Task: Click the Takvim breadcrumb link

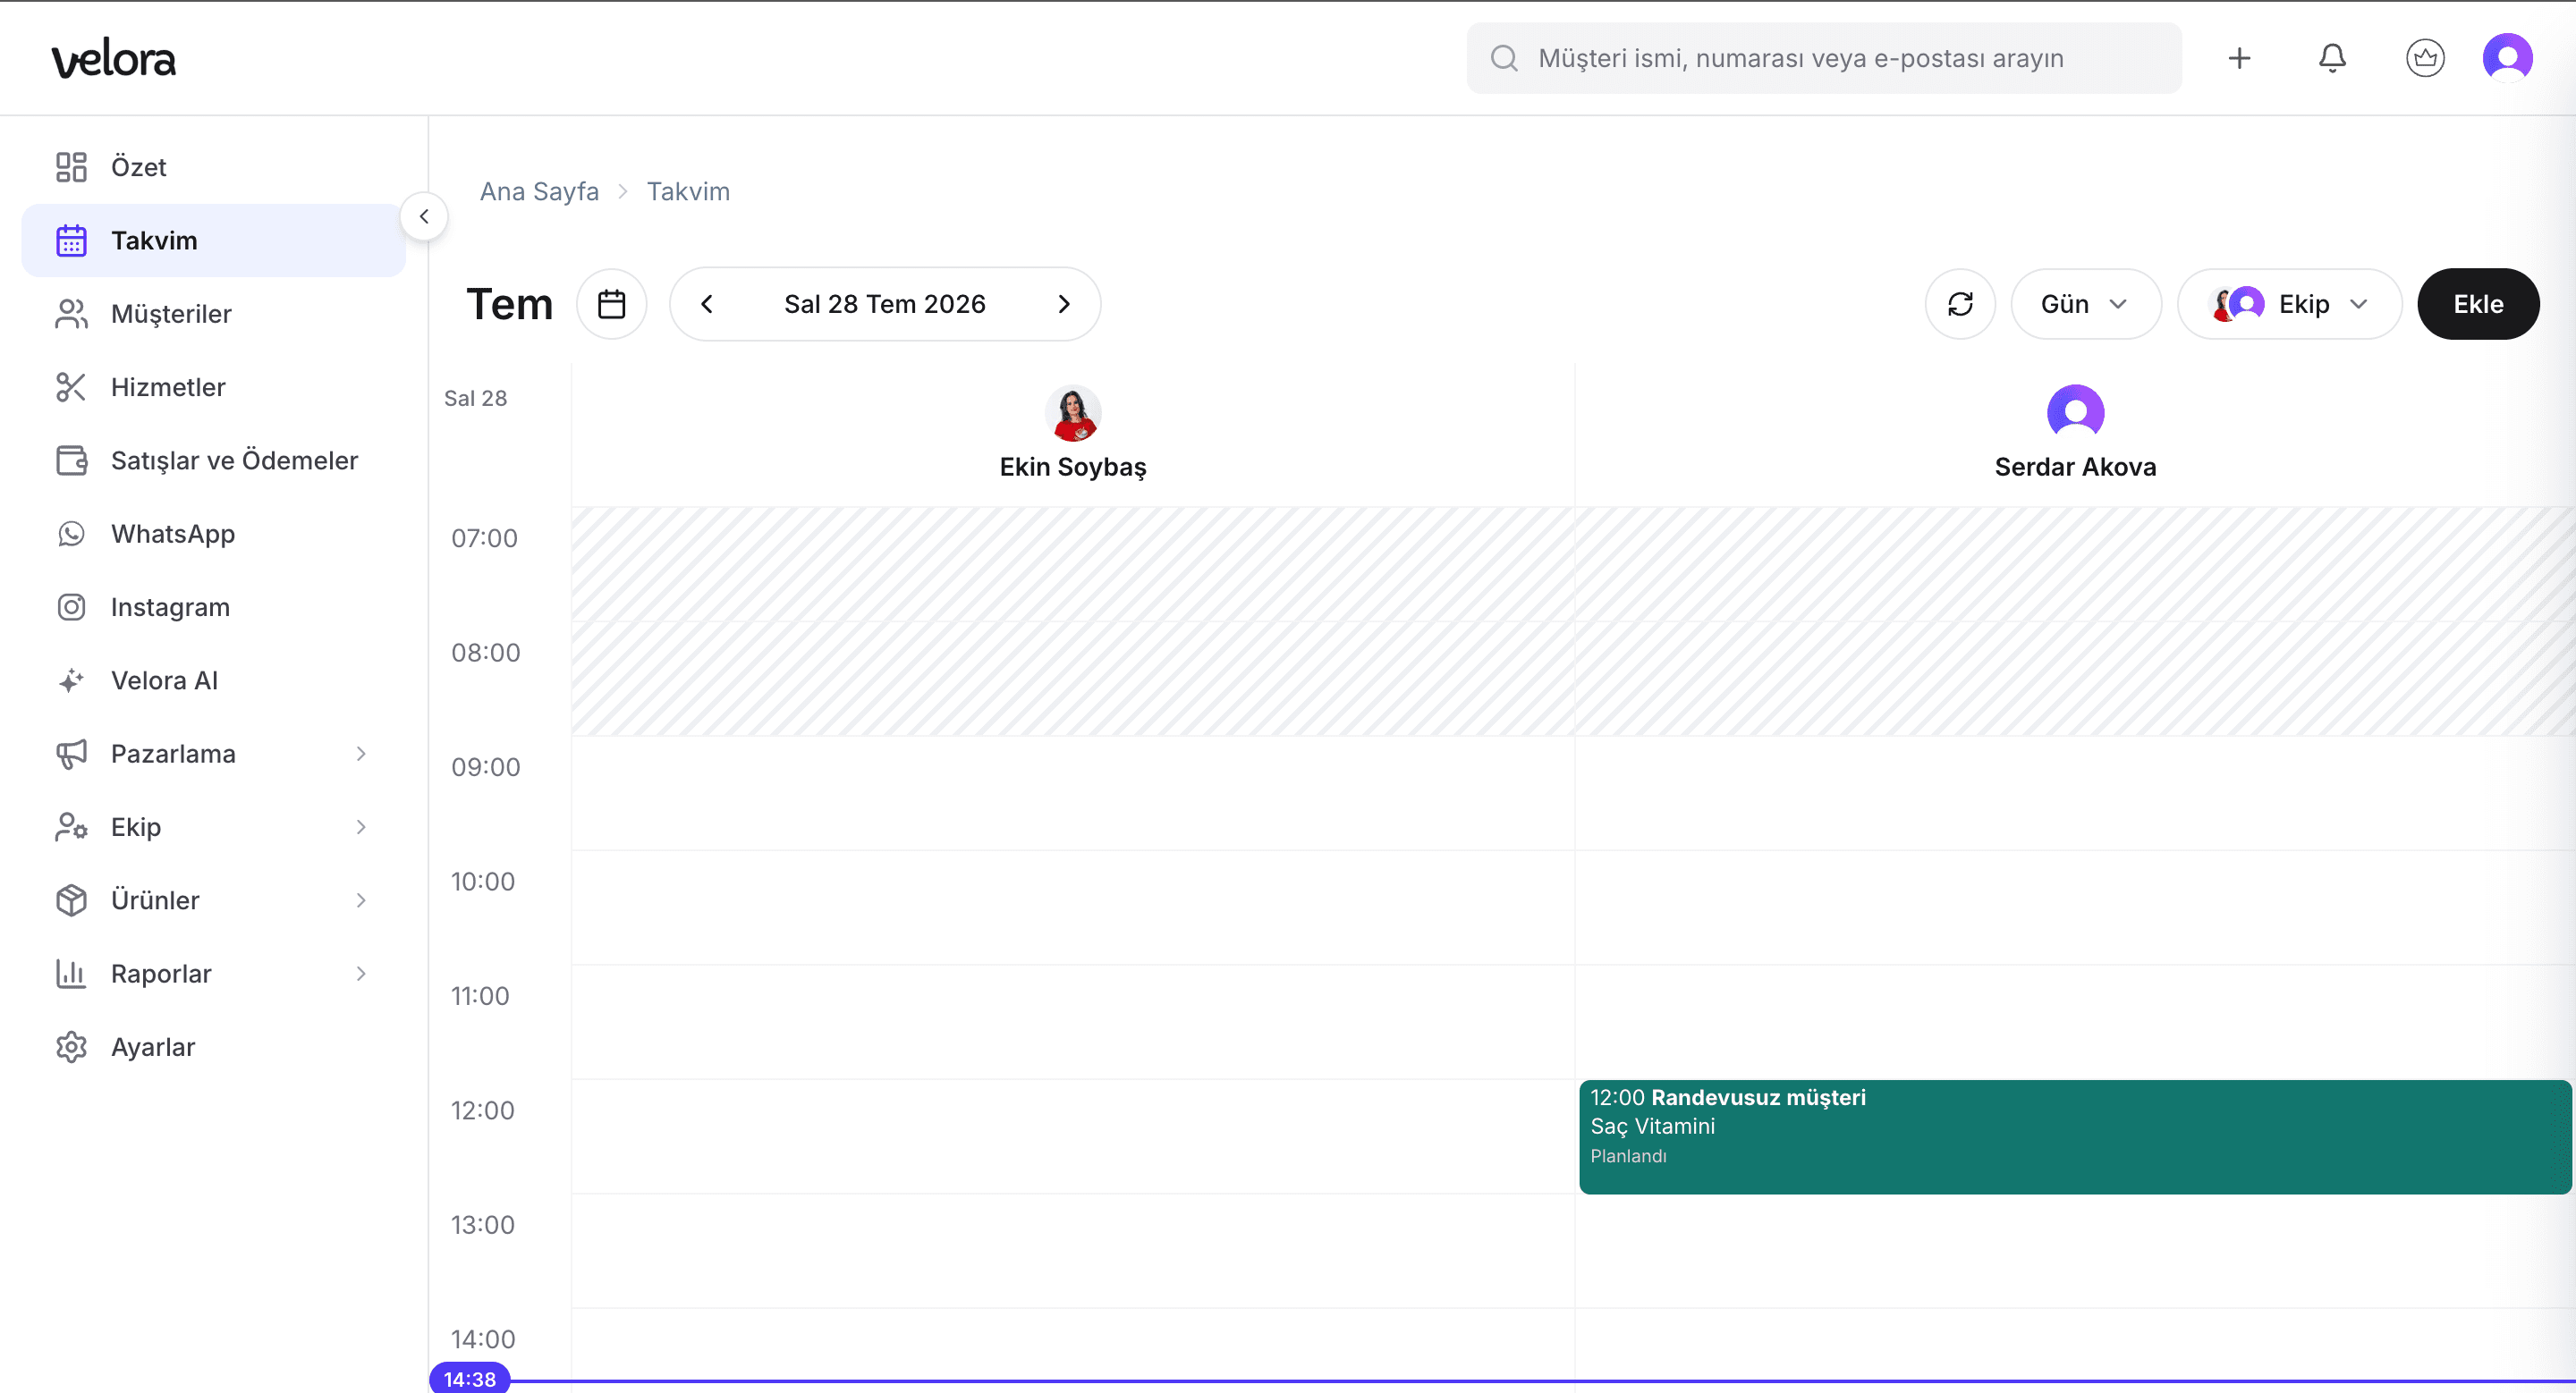Action: coord(688,190)
